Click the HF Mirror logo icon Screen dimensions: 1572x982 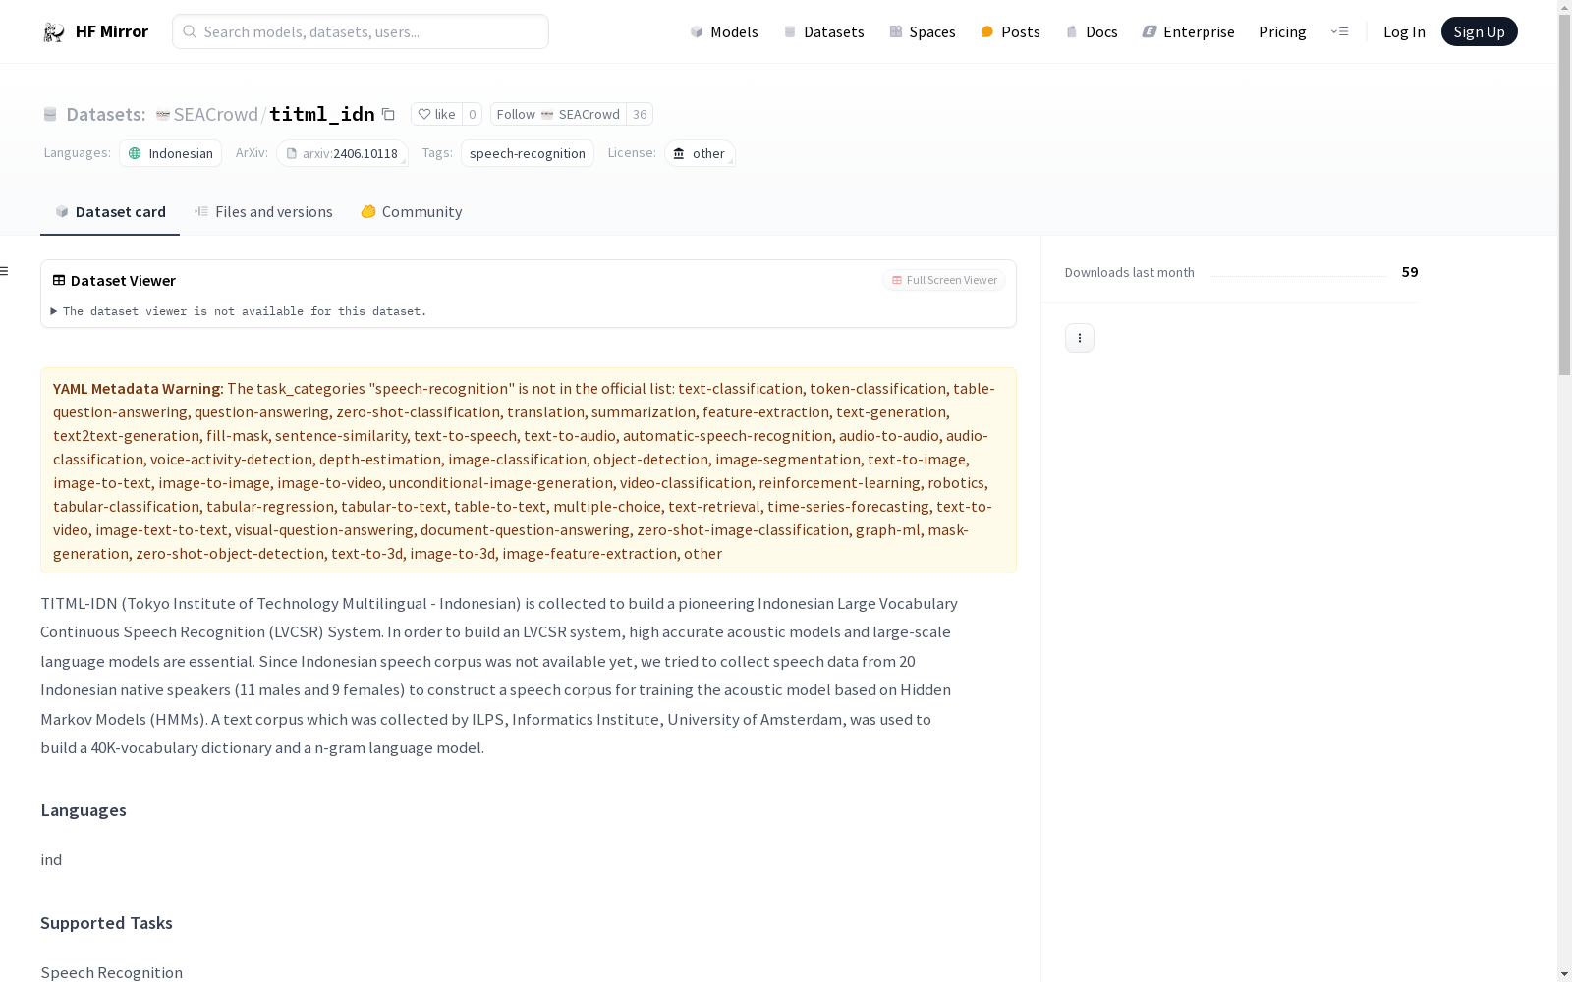coord(53,32)
